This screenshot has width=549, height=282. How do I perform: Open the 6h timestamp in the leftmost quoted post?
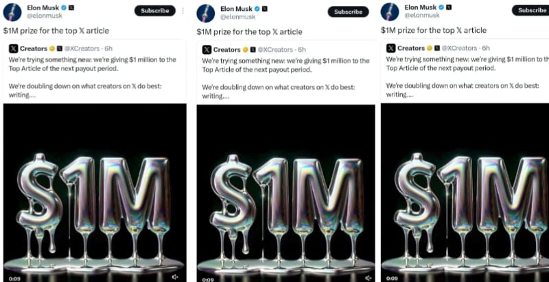pyautogui.click(x=108, y=49)
